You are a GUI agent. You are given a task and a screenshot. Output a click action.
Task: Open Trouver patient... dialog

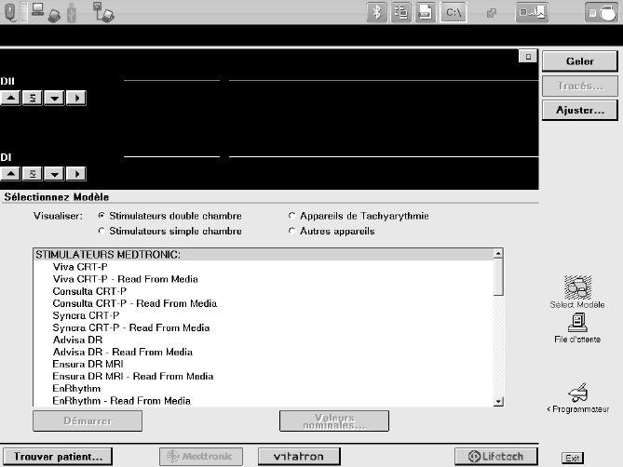[58, 456]
